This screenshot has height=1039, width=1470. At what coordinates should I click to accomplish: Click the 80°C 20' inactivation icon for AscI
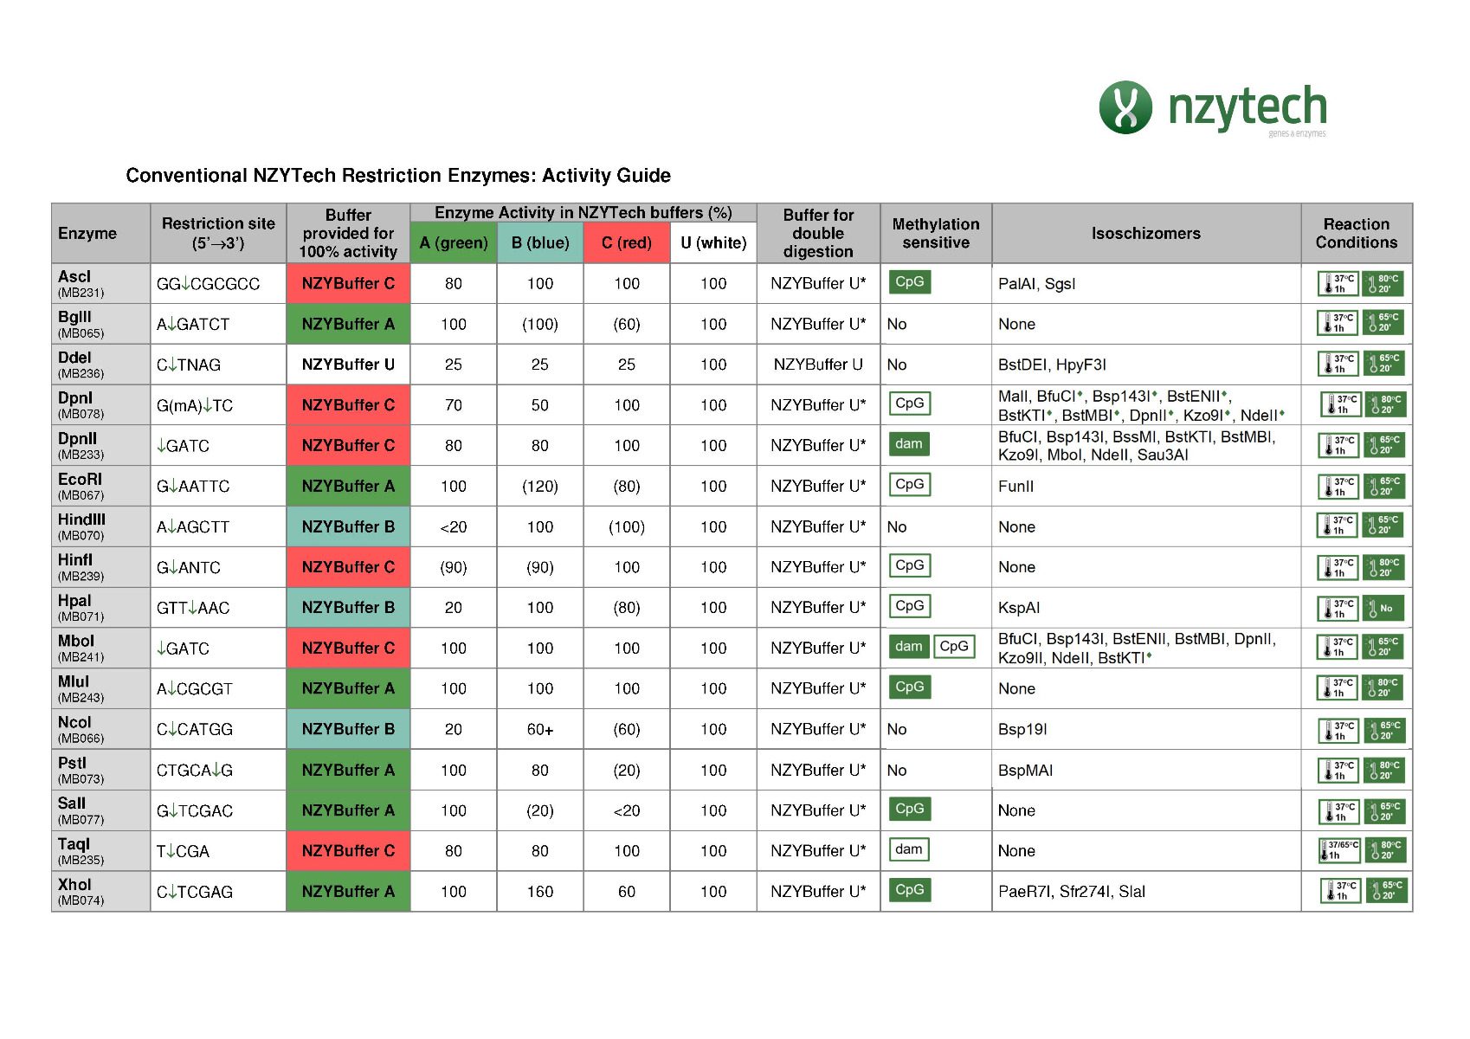coord(1382,283)
